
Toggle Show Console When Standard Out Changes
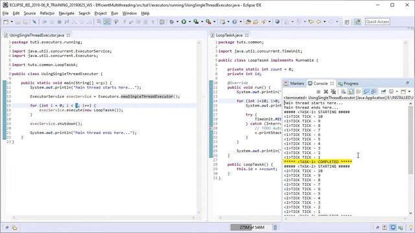[x=366, y=92]
